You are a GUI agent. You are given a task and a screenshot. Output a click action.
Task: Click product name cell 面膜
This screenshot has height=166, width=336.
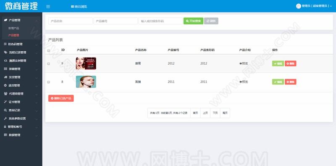pyautogui.click(x=138, y=82)
